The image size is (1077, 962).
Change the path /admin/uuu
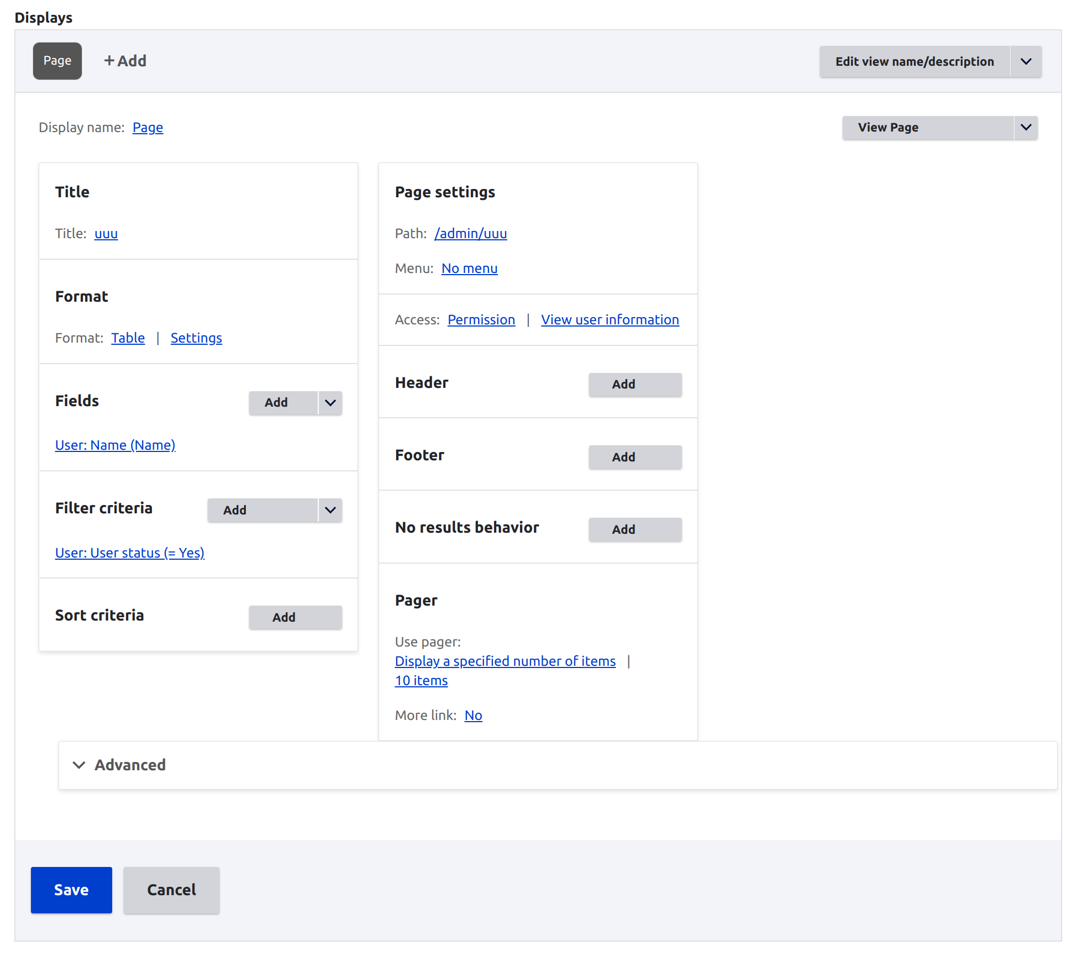point(470,233)
